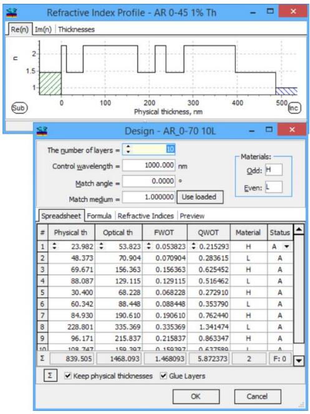Viewport: 310px width, 414px height.
Task: Click the total optical thickness 1468.093
Action: tap(119, 358)
